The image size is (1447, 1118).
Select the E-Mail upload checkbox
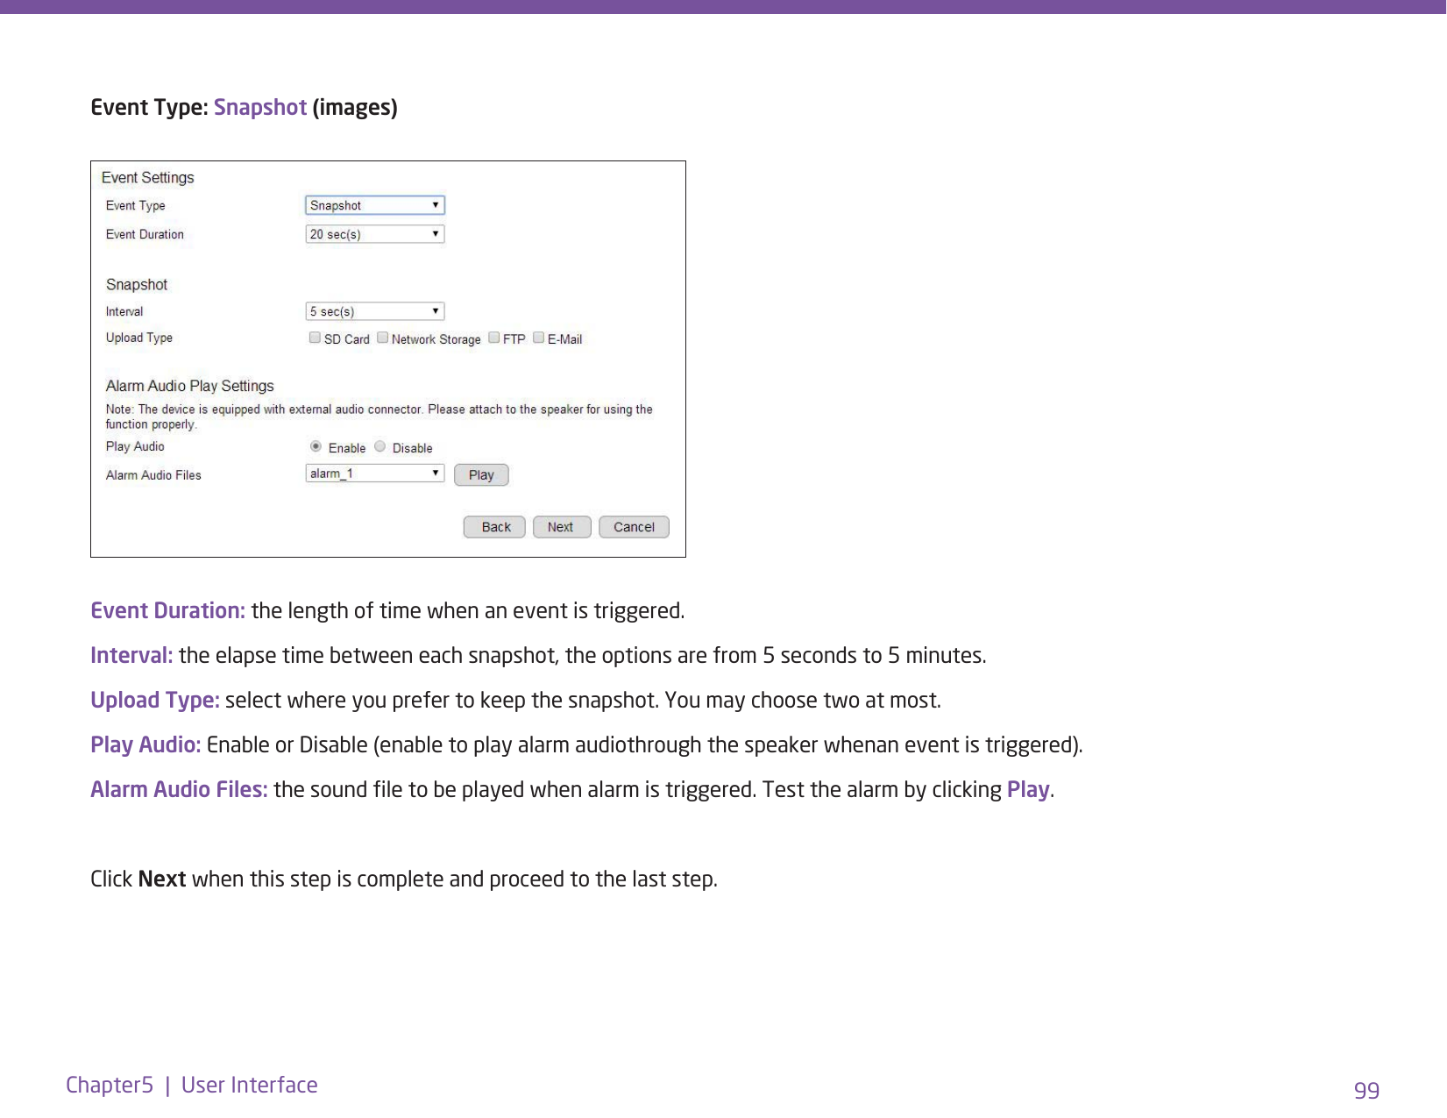click(539, 338)
